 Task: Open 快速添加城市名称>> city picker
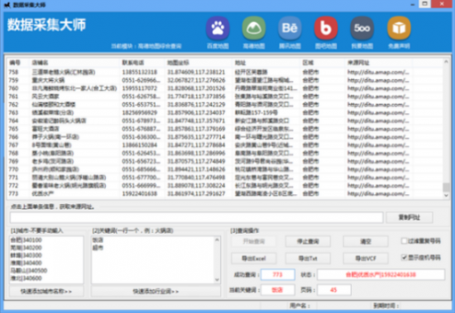[x=46, y=292]
